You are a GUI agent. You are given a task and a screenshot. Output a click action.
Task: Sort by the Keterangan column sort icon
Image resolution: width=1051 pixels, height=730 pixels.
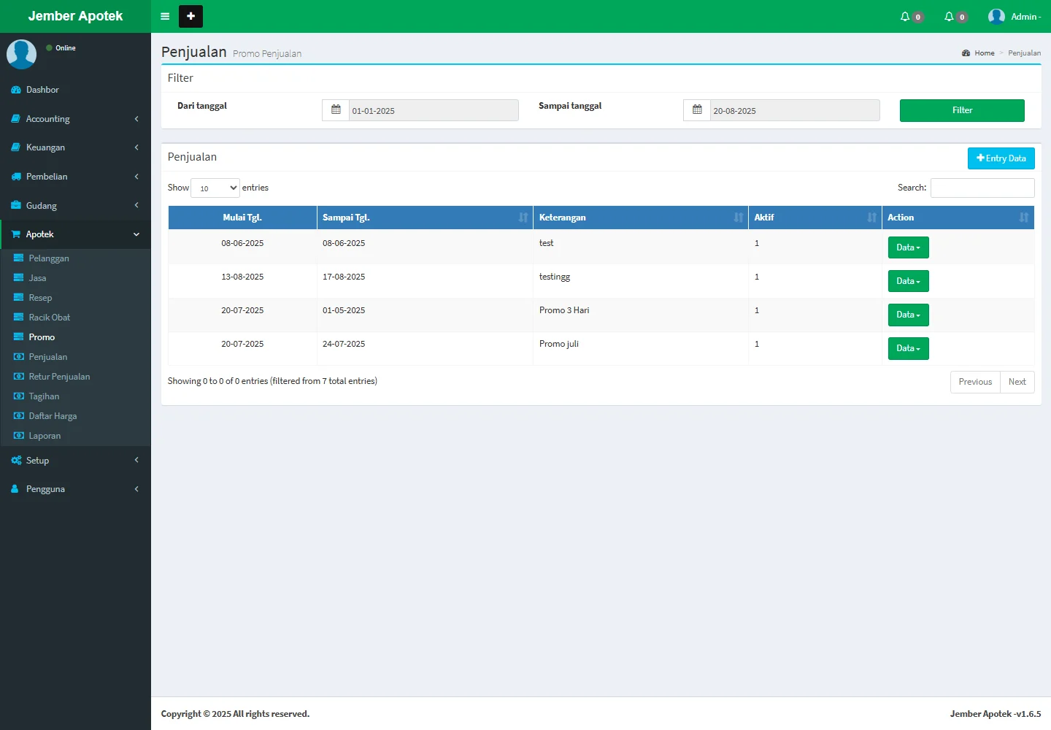tap(738, 218)
